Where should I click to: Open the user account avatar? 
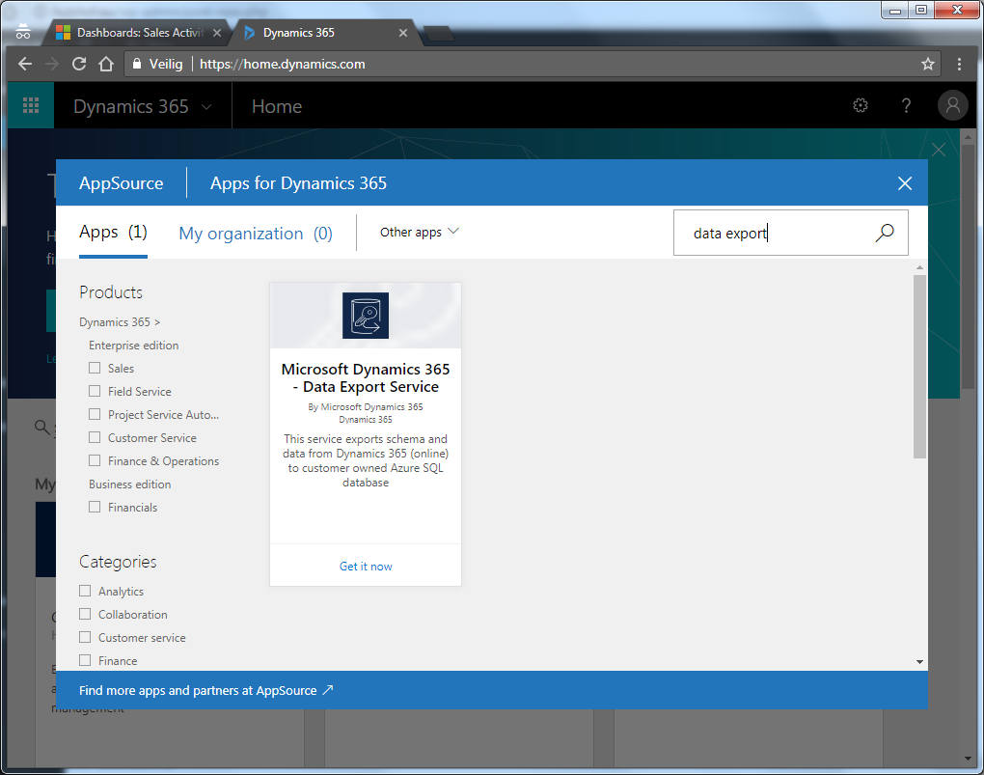click(952, 105)
